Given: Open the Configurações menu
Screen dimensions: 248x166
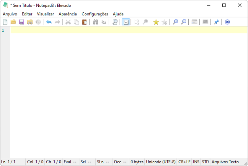Looking at the screenshot, I should point(95,14).
